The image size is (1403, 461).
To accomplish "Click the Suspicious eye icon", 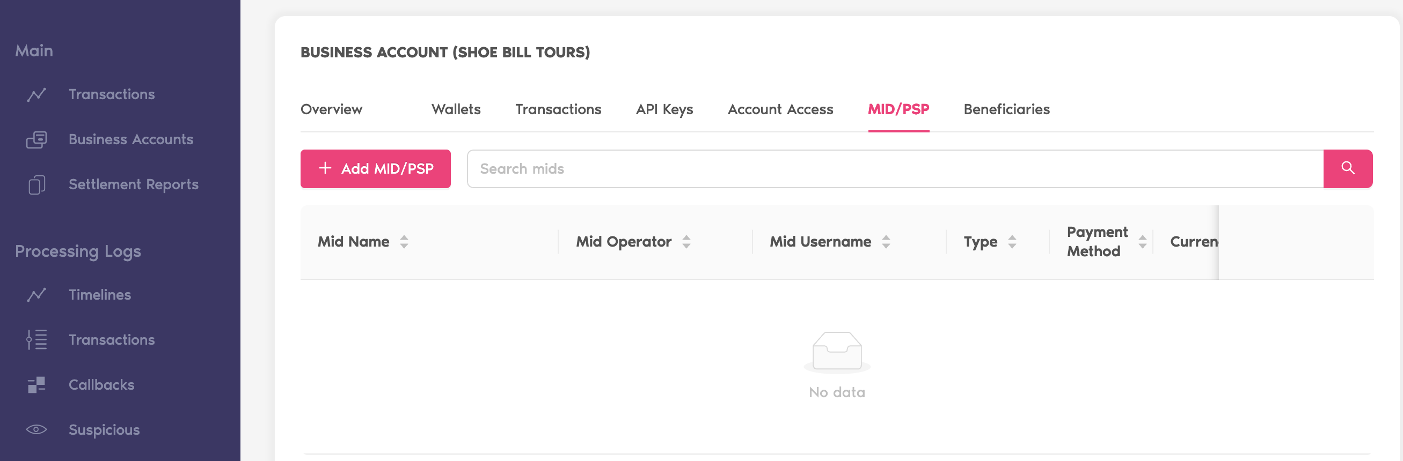I will click(x=36, y=430).
